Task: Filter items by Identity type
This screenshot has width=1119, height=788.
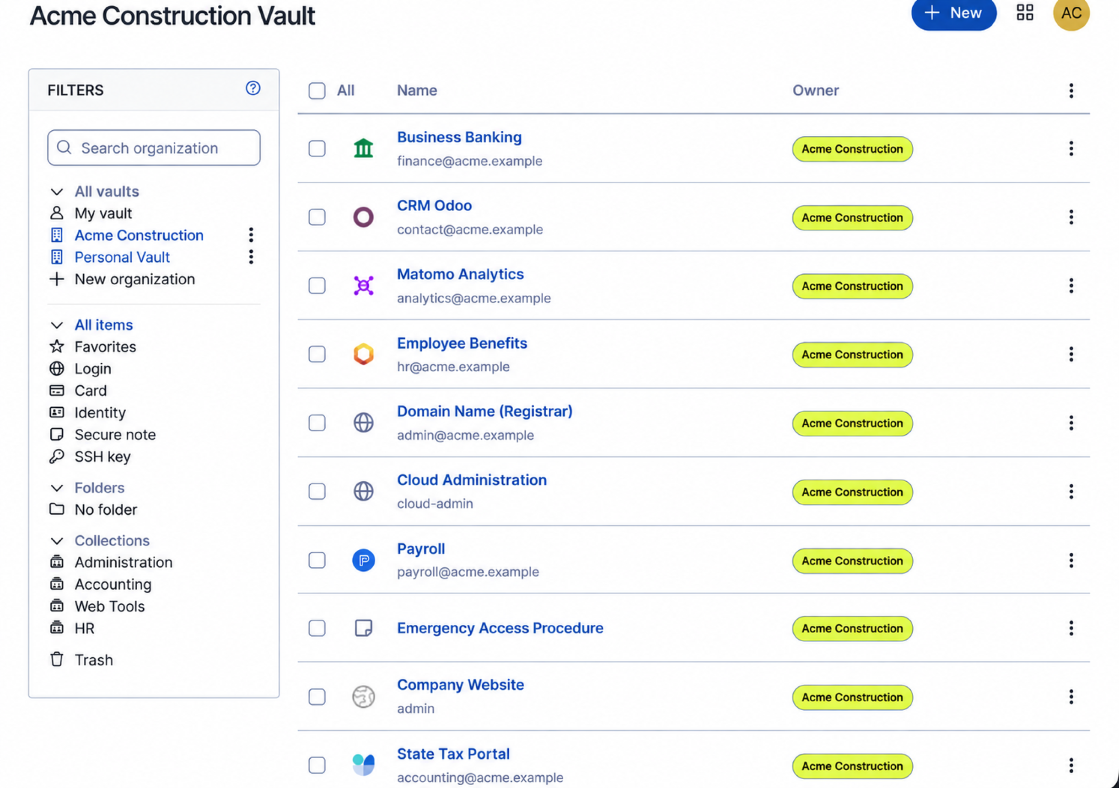Action: pyautogui.click(x=100, y=412)
